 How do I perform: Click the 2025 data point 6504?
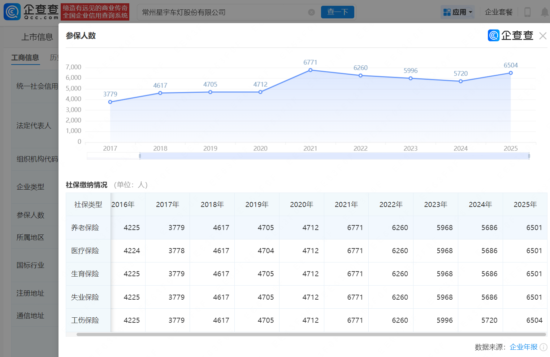click(511, 73)
